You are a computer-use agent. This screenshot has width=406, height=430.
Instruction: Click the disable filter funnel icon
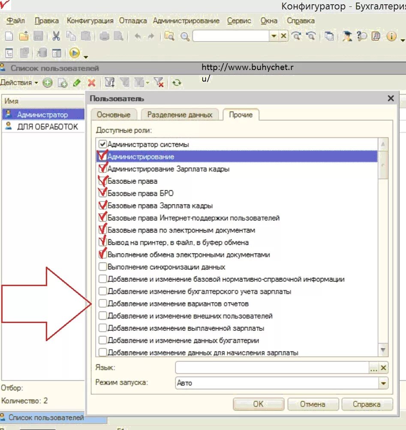159,82
